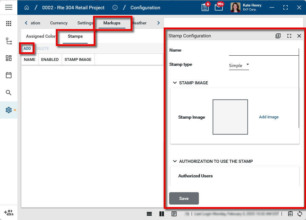Click the add user icon at bottom left

8,213
